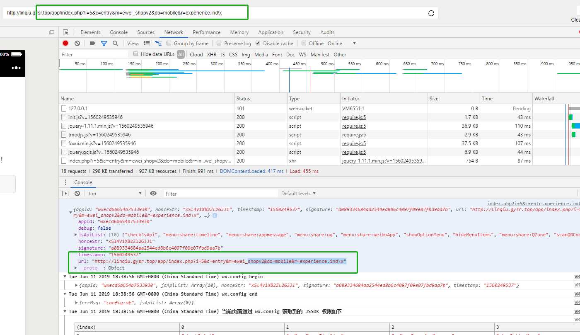Create live expression with eye icon
The image size is (580, 335).
point(153,194)
